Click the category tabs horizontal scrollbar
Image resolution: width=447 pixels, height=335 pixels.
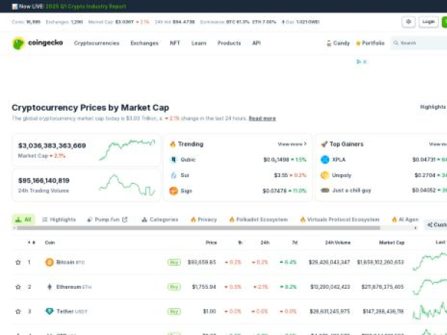pos(198,228)
